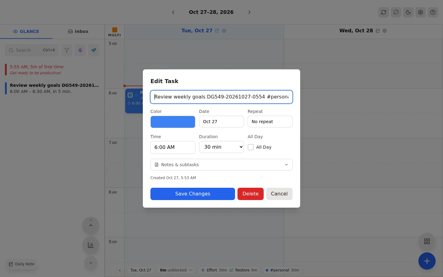
Task: Click the Time field 6:00 AM
Action: click(x=173, y=147)
